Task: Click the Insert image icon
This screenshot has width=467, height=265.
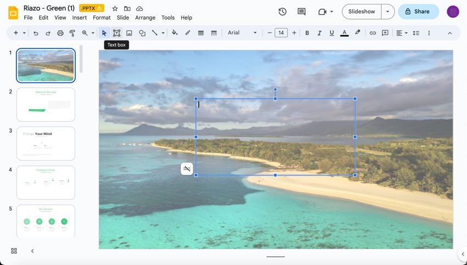Action: click(129, 33)
